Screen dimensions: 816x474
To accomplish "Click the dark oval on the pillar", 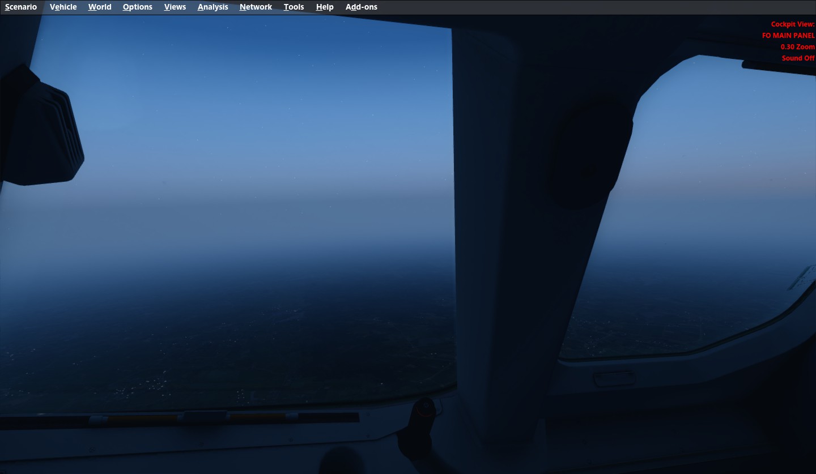I will click(589, 153).
